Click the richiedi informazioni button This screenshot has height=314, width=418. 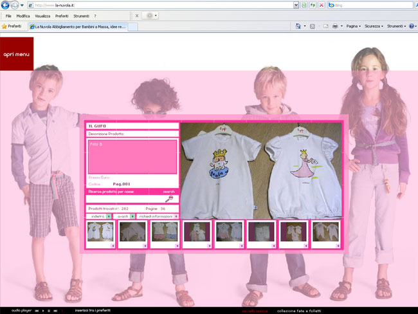[158, 216]
